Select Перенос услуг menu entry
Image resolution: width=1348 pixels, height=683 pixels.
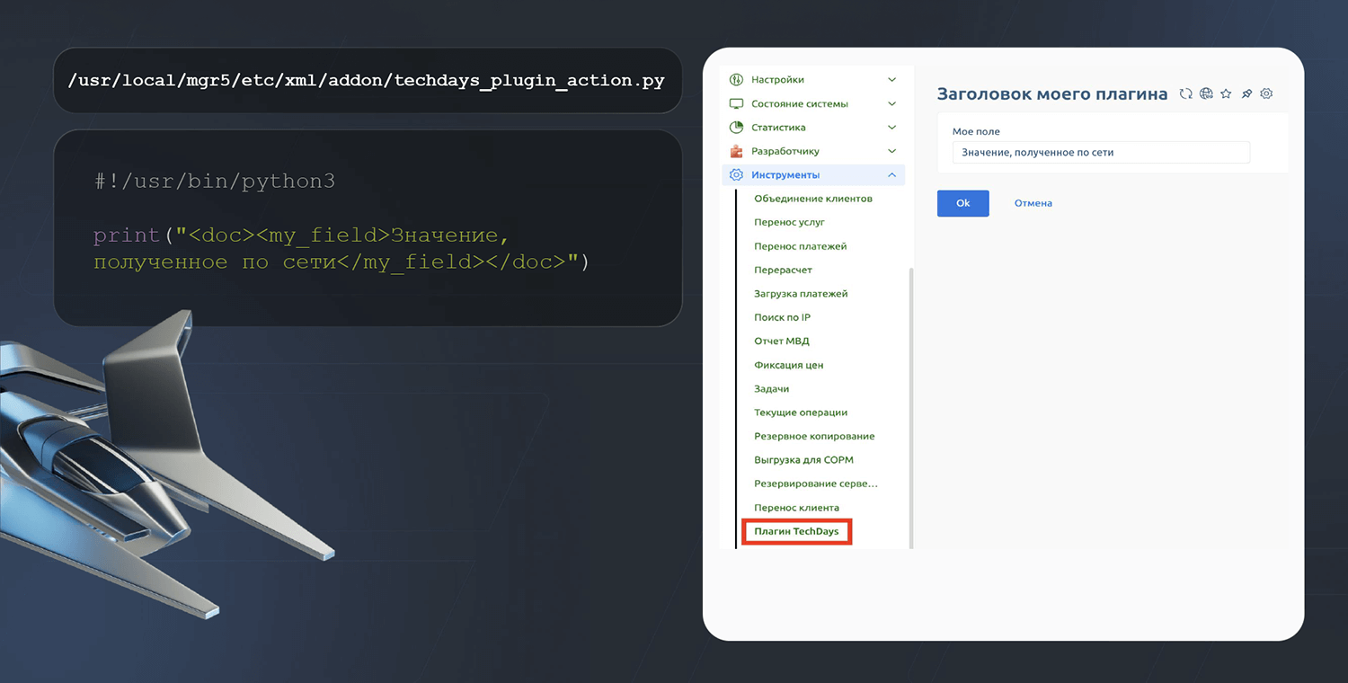coord(787,222)
